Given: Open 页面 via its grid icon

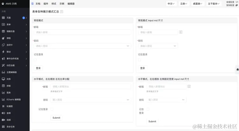Looking at the screenshot, I should [x=4, y=18].
